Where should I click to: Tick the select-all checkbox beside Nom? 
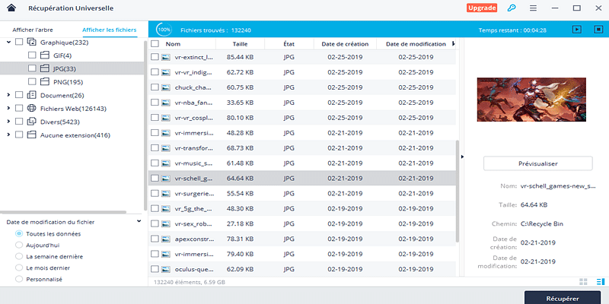[x=155, y=44]
